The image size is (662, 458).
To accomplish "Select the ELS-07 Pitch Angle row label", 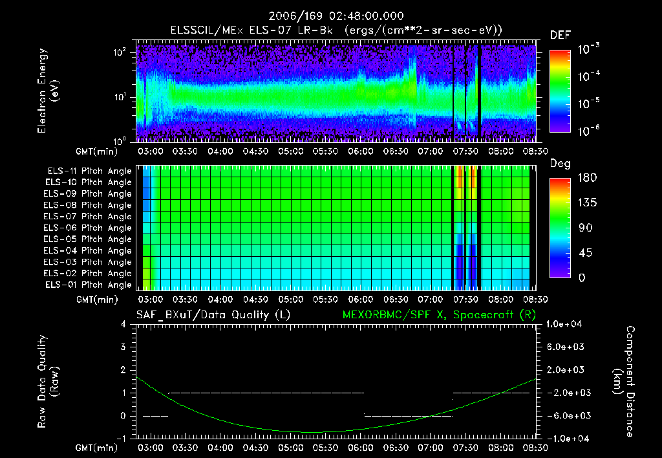I will pyautogui.click(x=87, y=216).
